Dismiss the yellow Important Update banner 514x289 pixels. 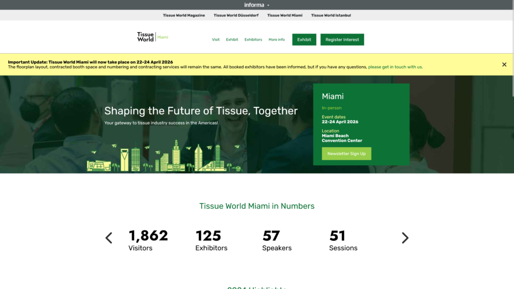504,65
